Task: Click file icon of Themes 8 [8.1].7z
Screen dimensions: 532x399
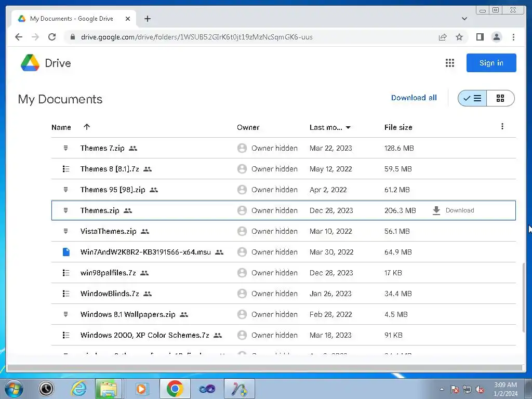Action: point(66,169)
